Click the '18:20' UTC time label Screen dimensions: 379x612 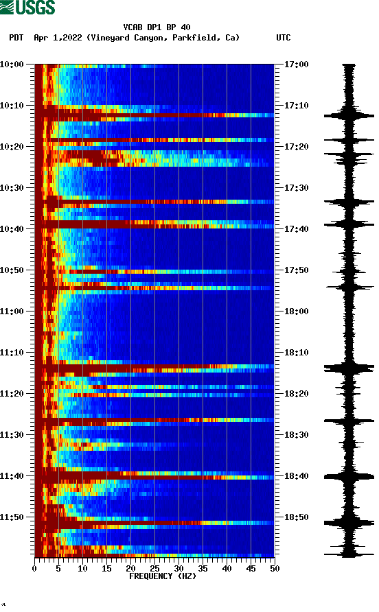tap(296, 393)
